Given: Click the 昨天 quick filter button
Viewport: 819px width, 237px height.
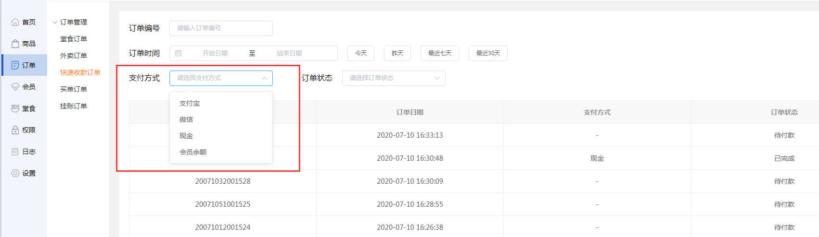Looking at the screenshot, I should [397, 53].
